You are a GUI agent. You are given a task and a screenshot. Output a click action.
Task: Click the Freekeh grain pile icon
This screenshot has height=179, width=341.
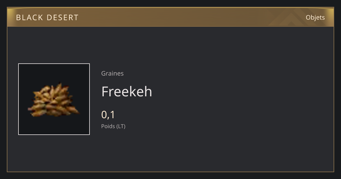click(x=53, y=100)
